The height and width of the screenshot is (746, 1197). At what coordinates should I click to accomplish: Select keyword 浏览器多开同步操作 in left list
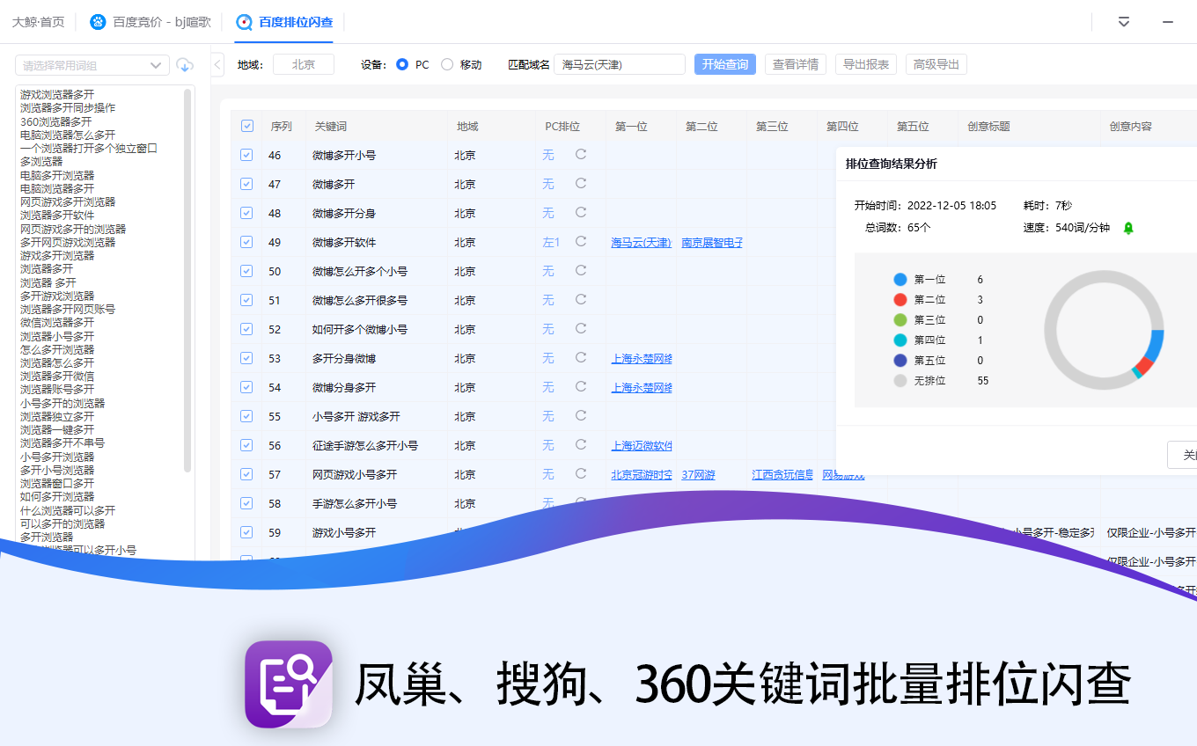[x=68, y=107]
